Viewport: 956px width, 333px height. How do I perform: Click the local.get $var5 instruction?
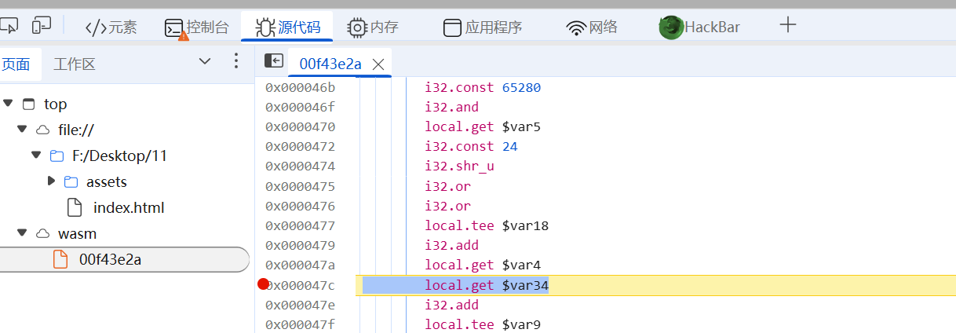[483, 126]
